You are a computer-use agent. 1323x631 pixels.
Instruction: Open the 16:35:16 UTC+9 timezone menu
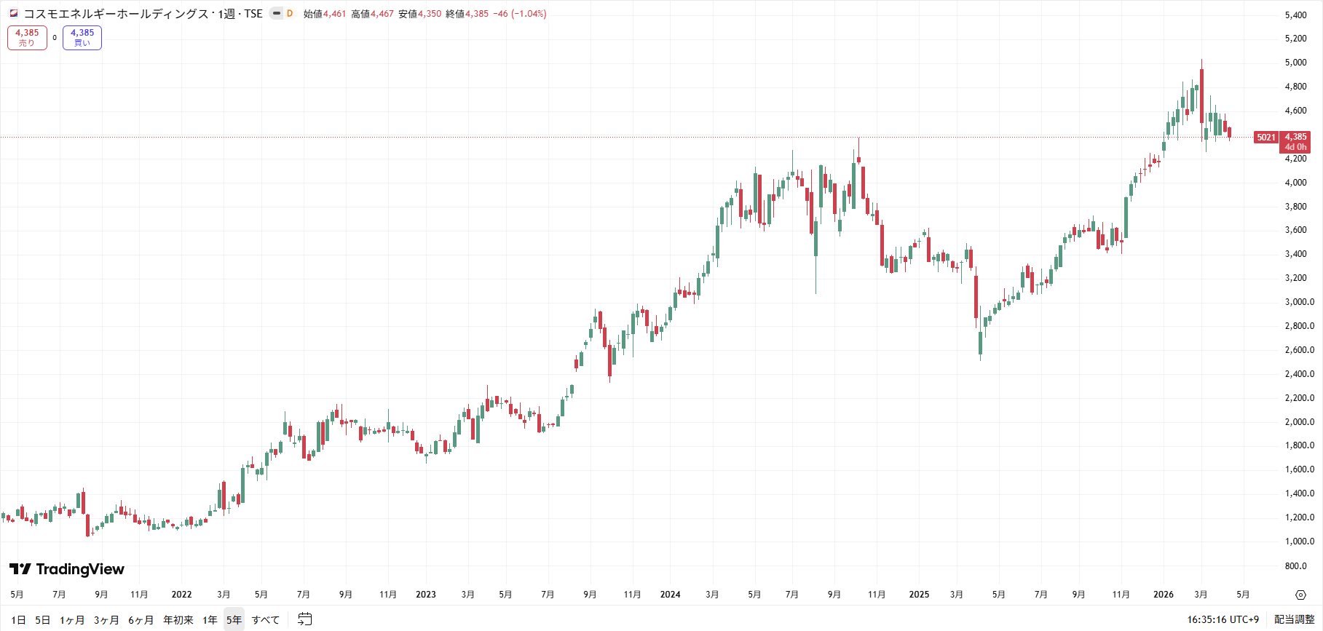[x=1223, y=619]
